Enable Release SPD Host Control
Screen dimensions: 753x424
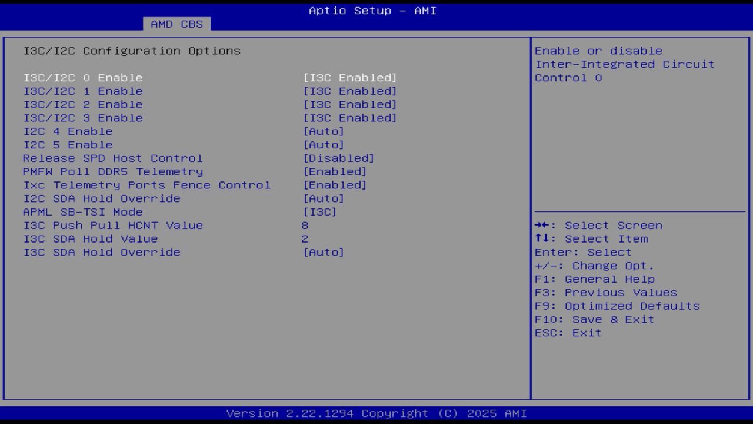112,158
